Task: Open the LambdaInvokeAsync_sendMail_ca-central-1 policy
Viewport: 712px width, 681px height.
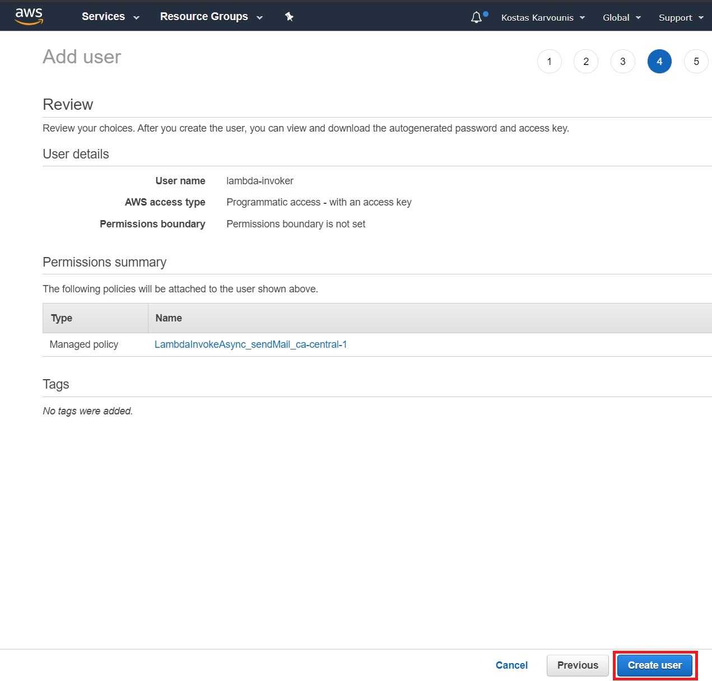Action: pos(250,344)
